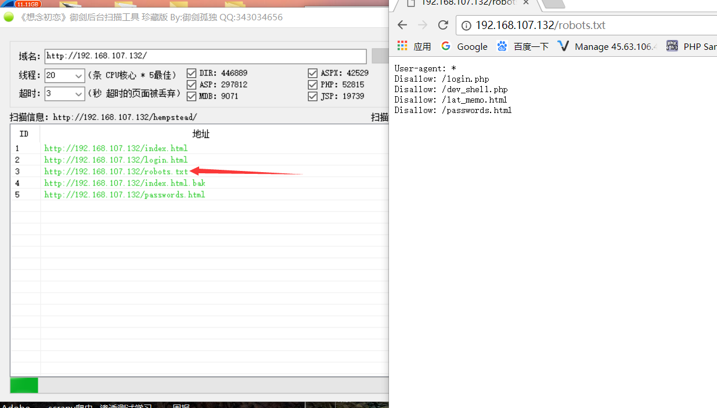Click the site info icon in address bar

[x=466, y=25]
